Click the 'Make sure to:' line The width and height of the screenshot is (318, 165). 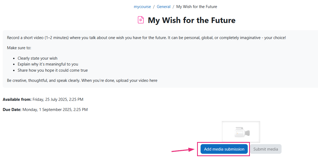(x=19, y=48)
